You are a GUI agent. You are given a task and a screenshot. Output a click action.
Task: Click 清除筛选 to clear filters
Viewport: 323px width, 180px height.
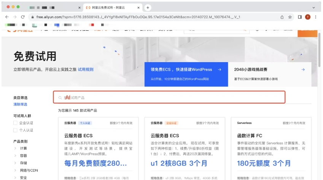[x=20, y=104]
